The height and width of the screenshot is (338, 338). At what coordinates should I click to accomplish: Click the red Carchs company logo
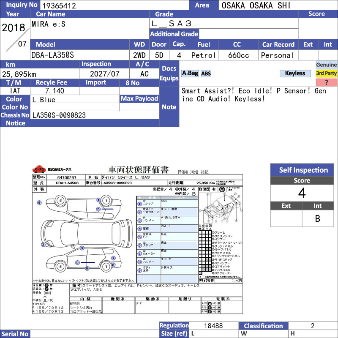tap(39, 169)
